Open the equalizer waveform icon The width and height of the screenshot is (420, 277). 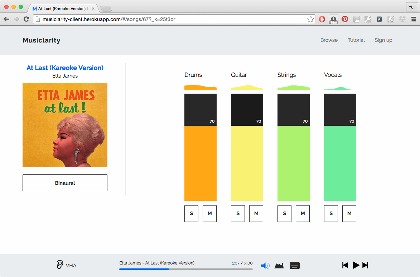pos(279,266)
